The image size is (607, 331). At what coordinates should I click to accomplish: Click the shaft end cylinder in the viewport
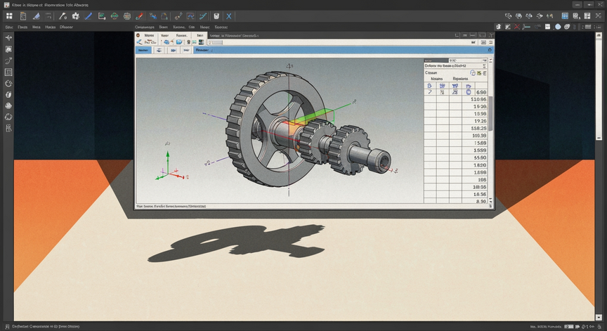pyautogui.click(x=379, y=160)
